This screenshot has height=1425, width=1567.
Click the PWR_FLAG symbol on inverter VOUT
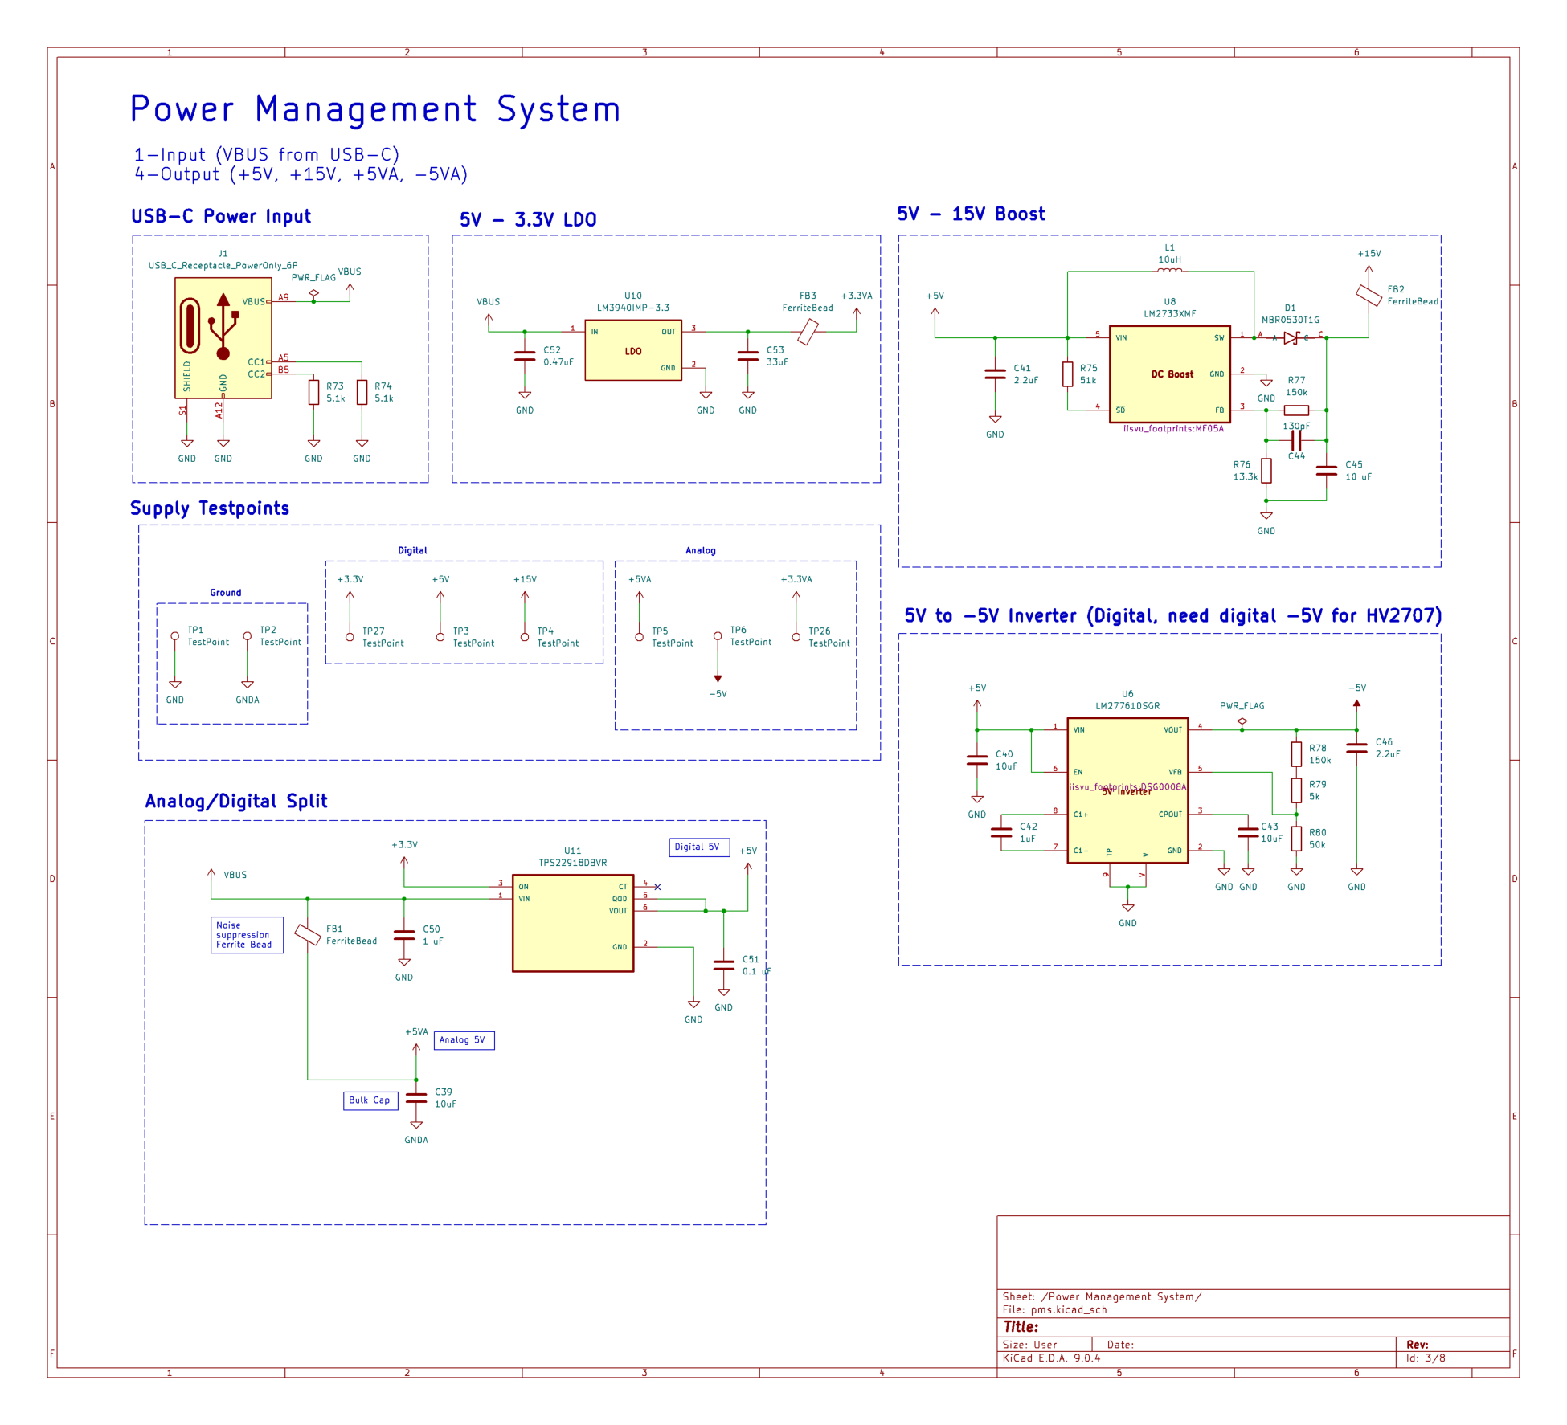(1242, 722)
